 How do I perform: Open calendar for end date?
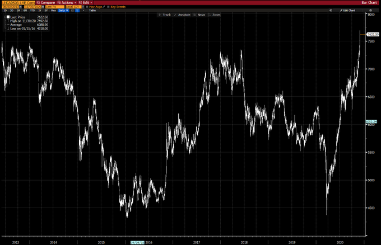pyautogui.click(x=43, y=7)
